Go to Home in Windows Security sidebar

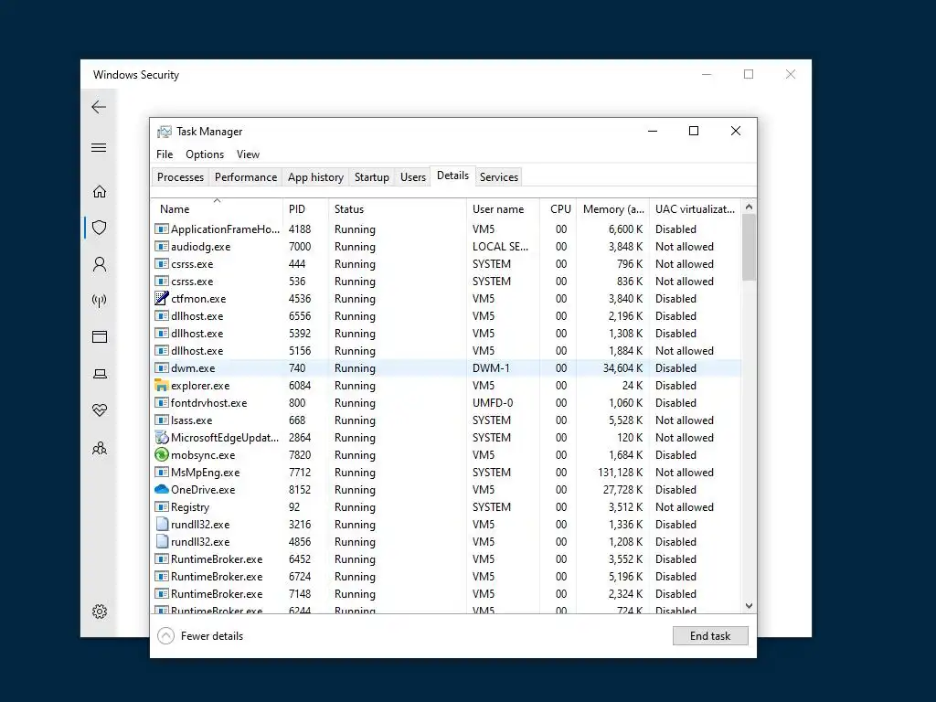[100, 192]
